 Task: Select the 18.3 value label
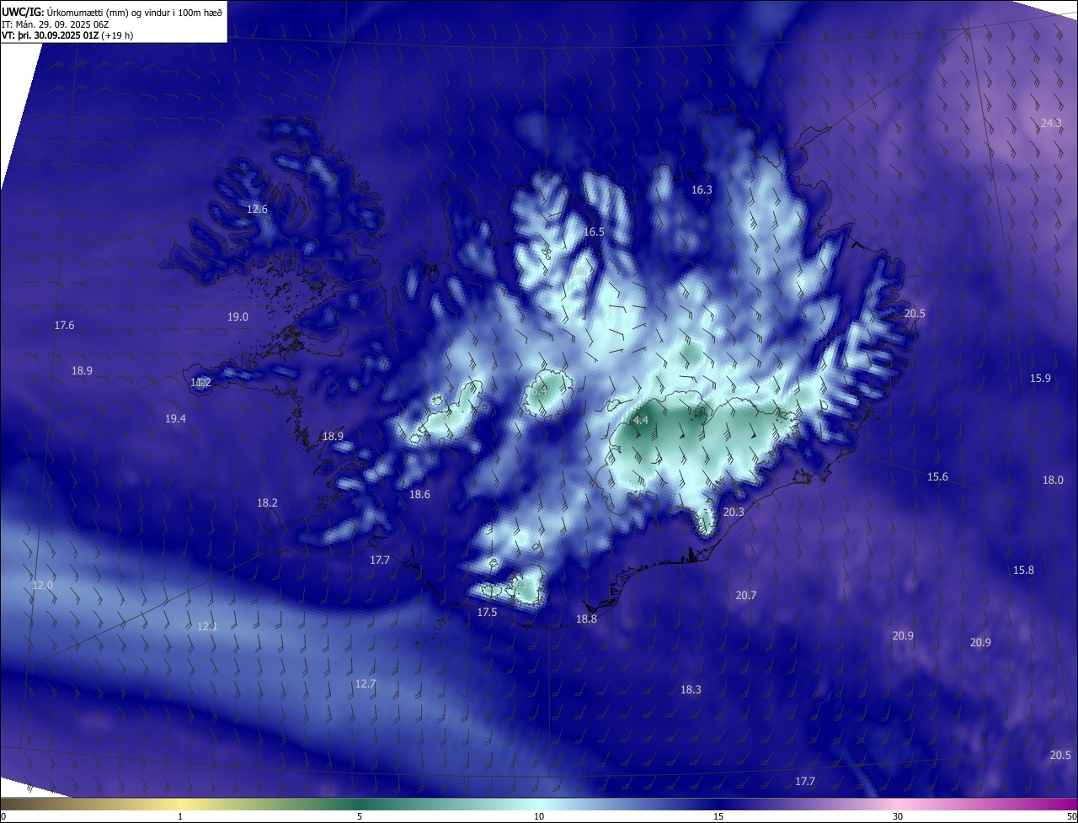[x=691, y=689]
